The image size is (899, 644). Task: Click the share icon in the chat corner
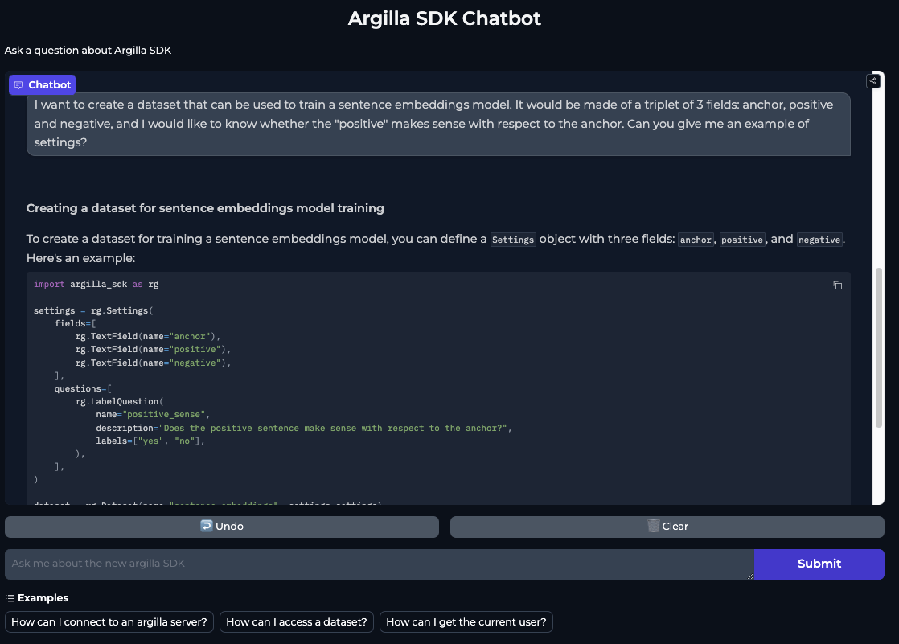coord(873,80)
